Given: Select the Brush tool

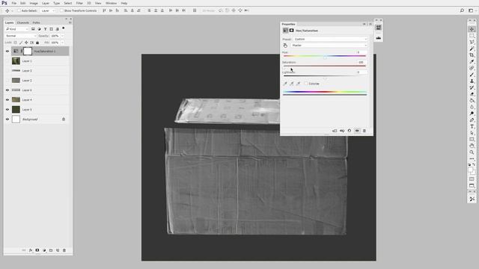Looking at the screenshot, I should click(472, 75).
